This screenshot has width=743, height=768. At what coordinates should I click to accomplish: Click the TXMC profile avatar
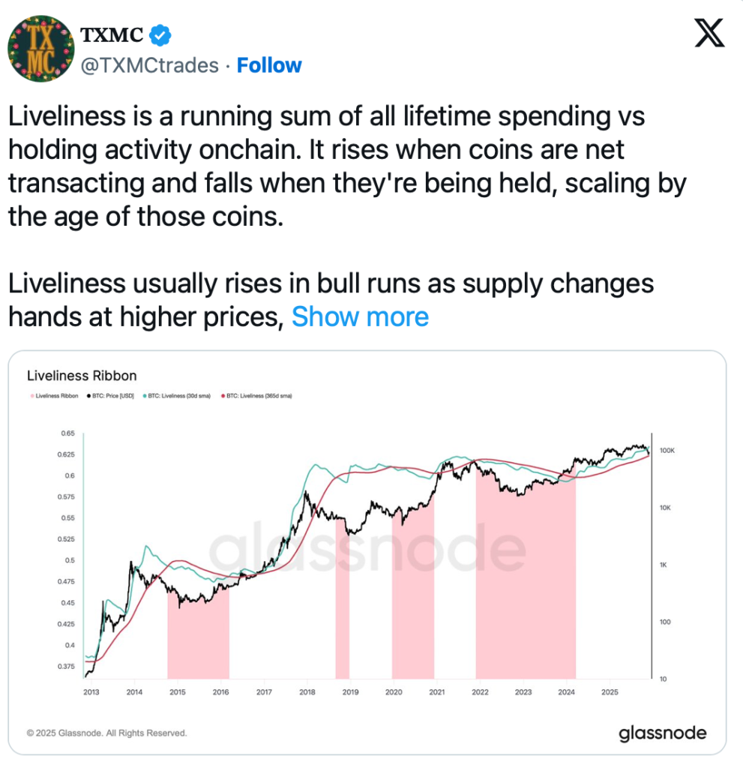tap(34, 51)
